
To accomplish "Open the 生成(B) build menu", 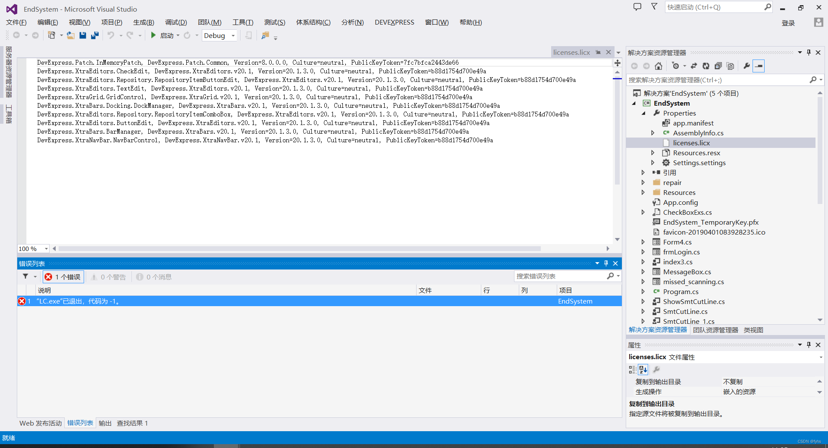I will click(144, 22).
